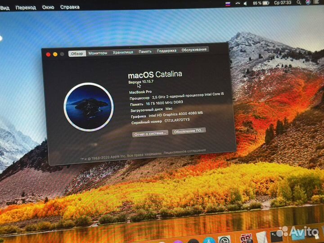This screenshot has width=324, height=243.
Task: Click the Отчет о системе button
Action: click(150, 134)
